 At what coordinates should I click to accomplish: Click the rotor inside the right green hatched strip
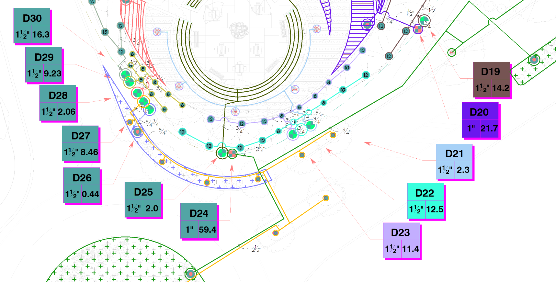click(x=534, y=59)
